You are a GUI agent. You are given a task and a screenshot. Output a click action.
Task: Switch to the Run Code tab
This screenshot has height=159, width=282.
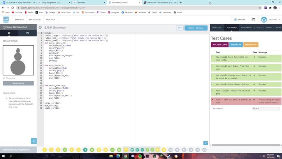(217, 28)
